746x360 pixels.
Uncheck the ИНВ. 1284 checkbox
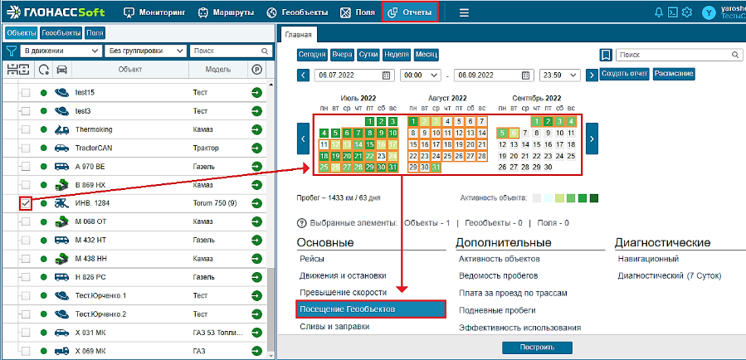(26, 202)
